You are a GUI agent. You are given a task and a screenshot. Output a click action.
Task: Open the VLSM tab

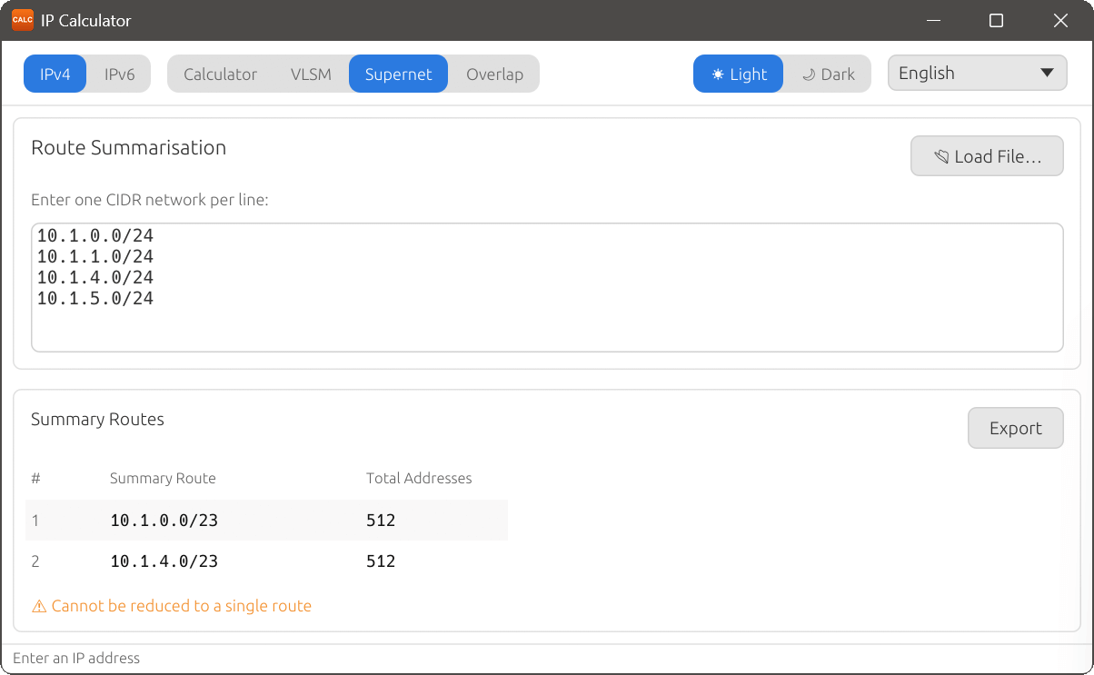click(311, 74)
